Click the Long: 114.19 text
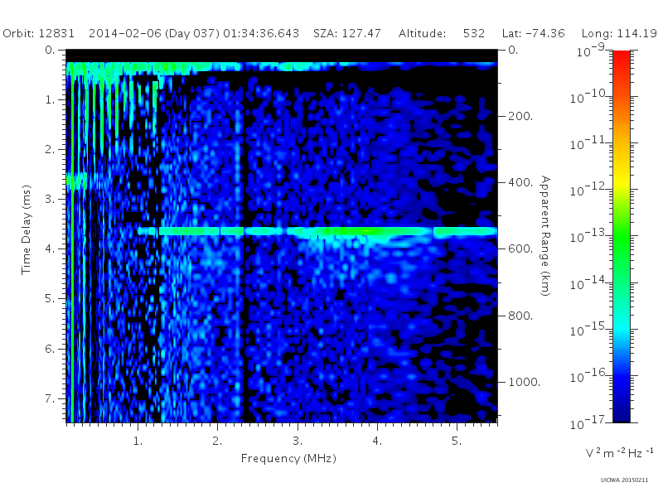 click(619, 33)
